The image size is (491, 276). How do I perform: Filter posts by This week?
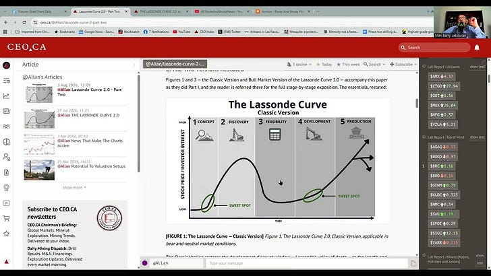(x=348, y=64)
